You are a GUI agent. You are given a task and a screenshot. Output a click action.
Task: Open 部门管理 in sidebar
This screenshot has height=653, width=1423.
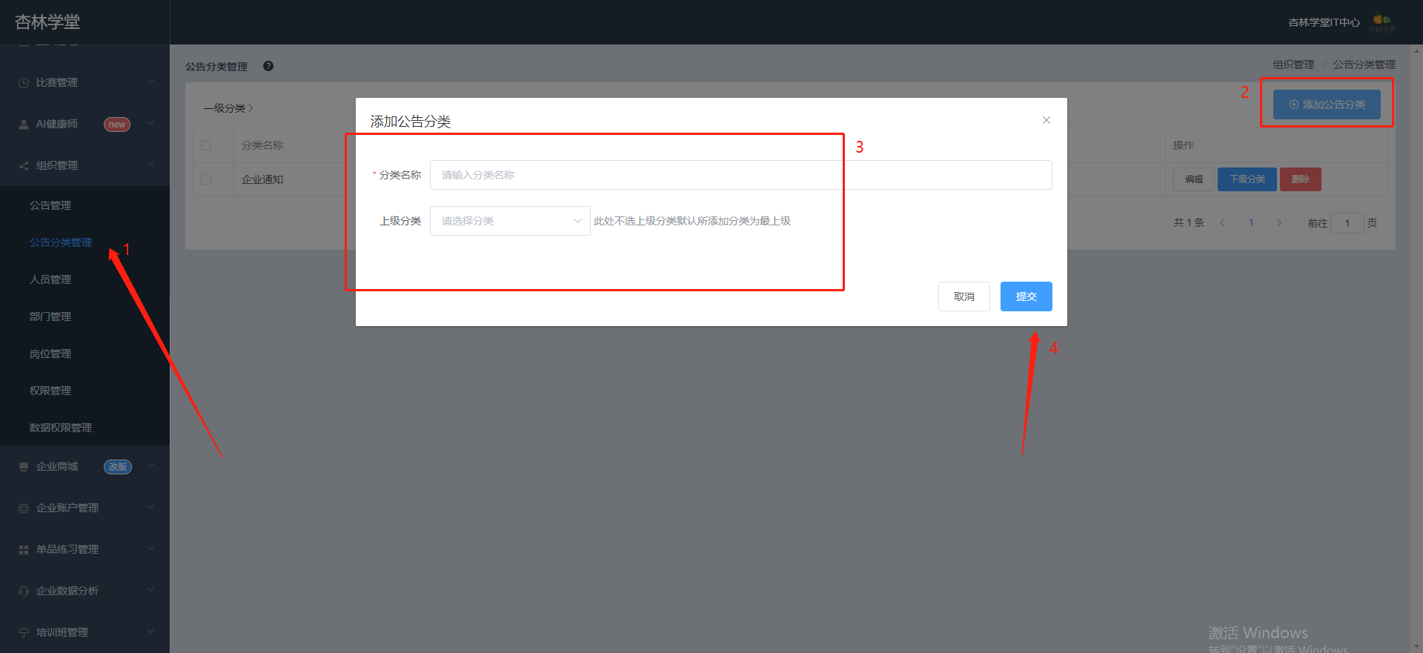(x=50, y=316)
